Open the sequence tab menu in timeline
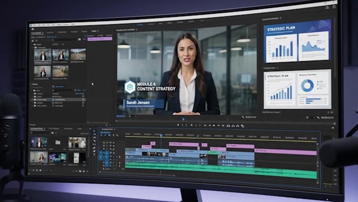Image resolution: width=358 pixels, height=202 pixels. coord(115,130)
